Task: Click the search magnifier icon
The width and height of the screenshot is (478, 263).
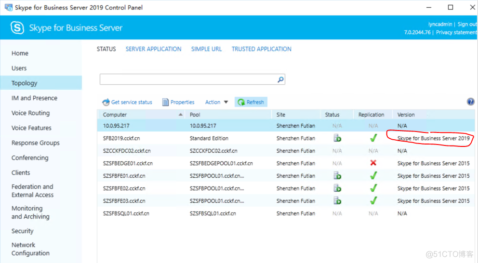Action: click(x=281, y=79)
